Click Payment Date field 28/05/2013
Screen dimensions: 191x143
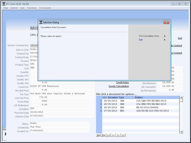[62, 112]
